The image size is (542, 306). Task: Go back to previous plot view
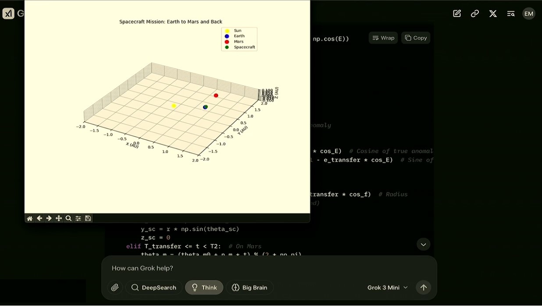pyautogui.click(x=39, y=218)
